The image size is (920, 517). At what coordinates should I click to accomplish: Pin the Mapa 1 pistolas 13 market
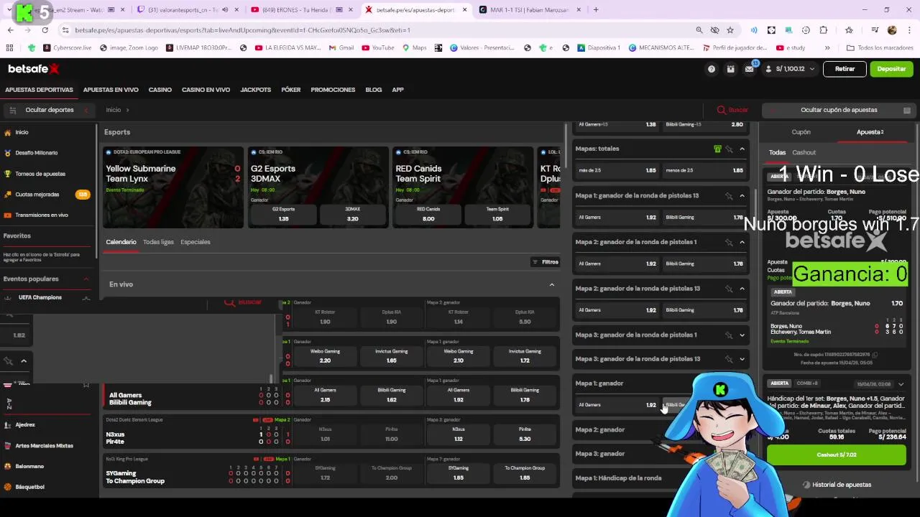tap(729, 195)
